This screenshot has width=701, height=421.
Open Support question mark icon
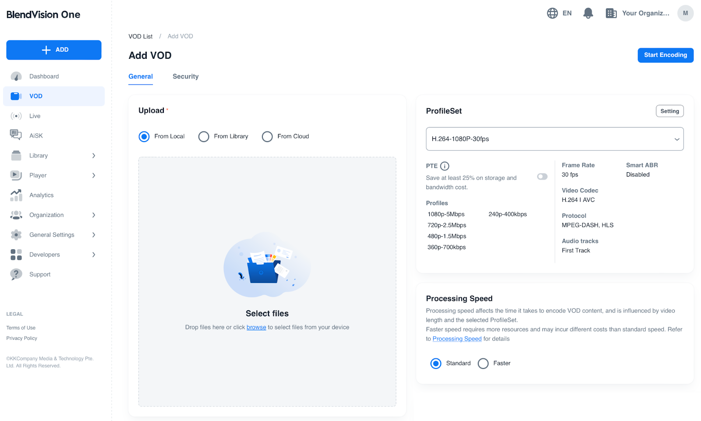point(16,274)
